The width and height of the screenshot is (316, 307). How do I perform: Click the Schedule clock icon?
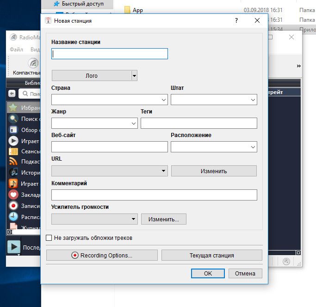coord(13,216)
